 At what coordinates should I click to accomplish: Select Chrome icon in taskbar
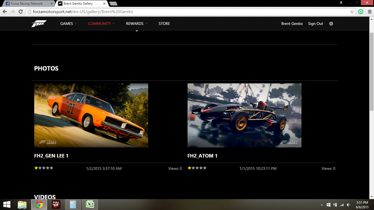pos(39,204)
